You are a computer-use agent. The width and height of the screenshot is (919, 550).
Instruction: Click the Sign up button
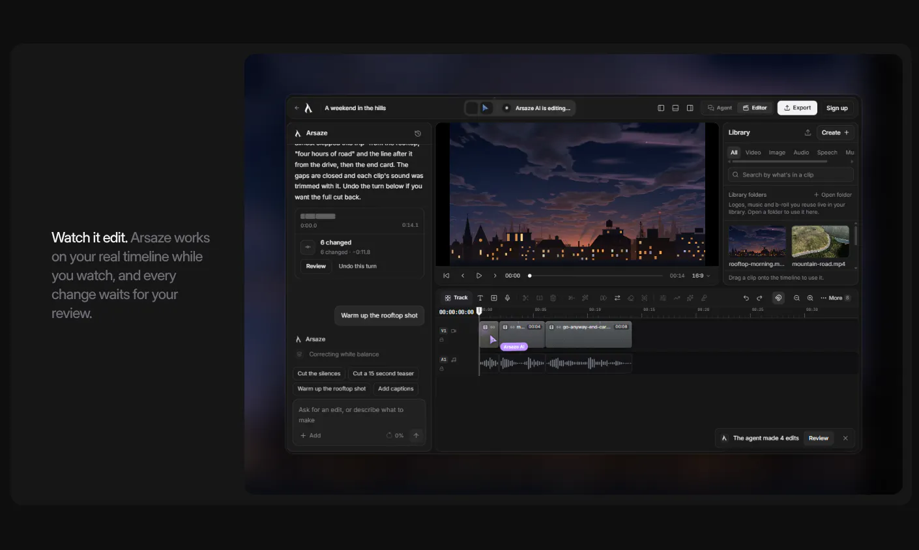pos(837,108)
